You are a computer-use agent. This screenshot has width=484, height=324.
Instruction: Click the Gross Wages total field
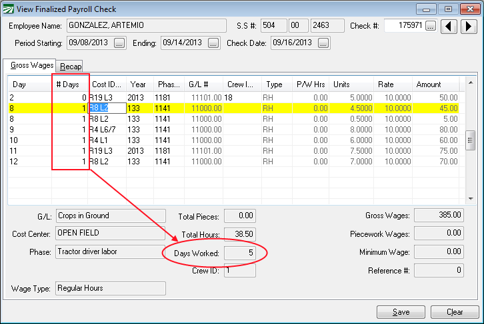click(x=439, y=216)
